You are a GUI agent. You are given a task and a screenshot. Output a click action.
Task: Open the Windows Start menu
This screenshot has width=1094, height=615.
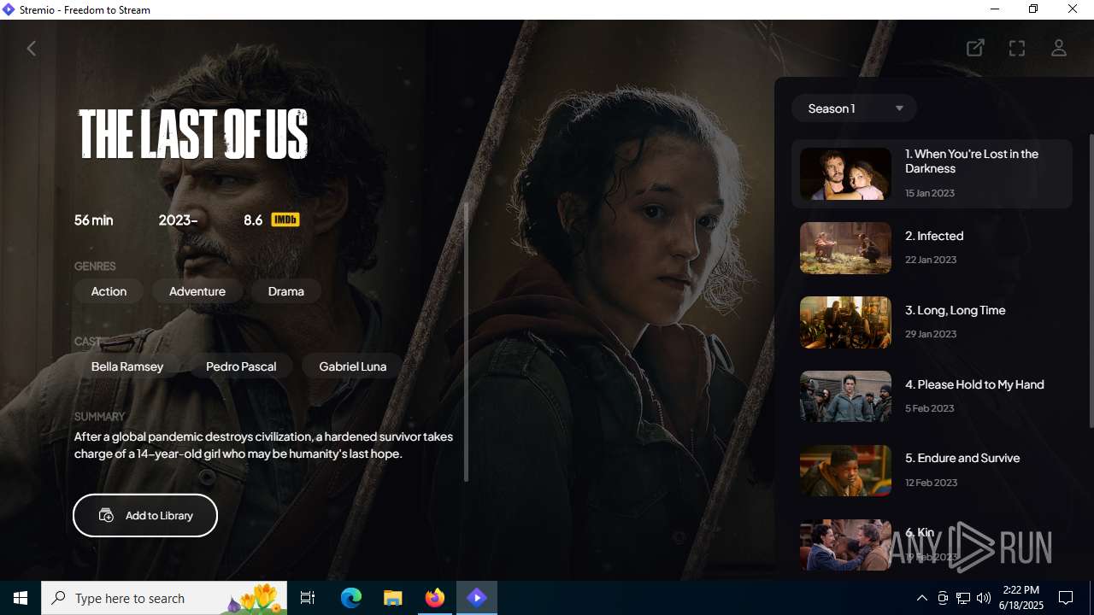point(21,598)
